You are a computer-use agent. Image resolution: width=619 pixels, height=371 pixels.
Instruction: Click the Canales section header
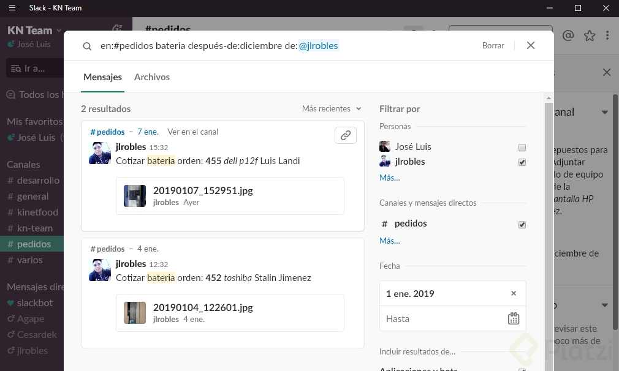[x=23, y=165]
